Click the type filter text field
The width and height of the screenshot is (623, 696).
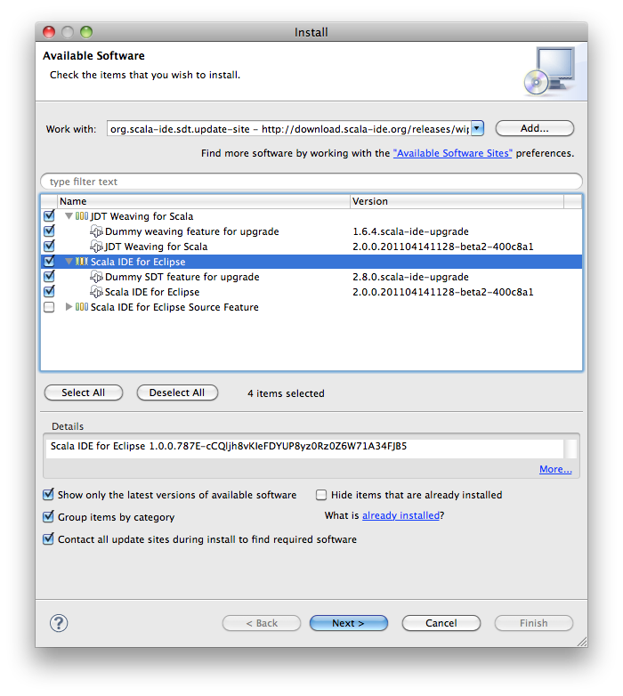311,182
